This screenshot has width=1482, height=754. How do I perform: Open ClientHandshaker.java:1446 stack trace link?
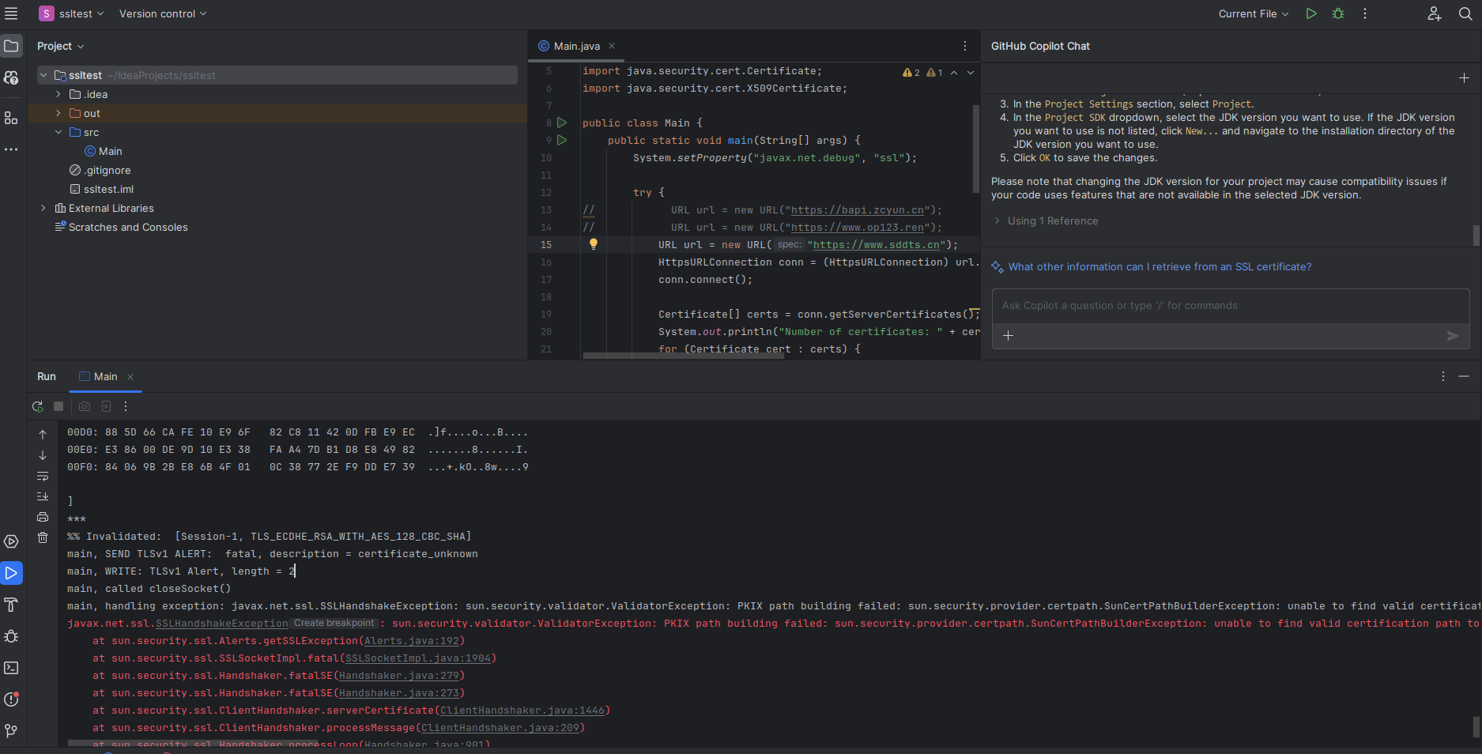click(522, 711)
